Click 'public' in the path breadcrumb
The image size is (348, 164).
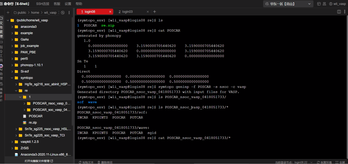pyautogui.click(x=22, y=13)
